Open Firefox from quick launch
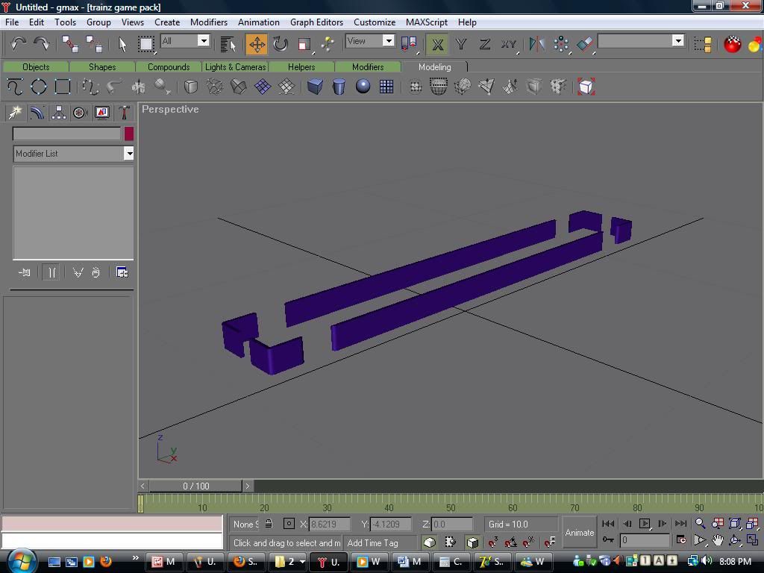This screenshot has width=764, height=573. 105,562
